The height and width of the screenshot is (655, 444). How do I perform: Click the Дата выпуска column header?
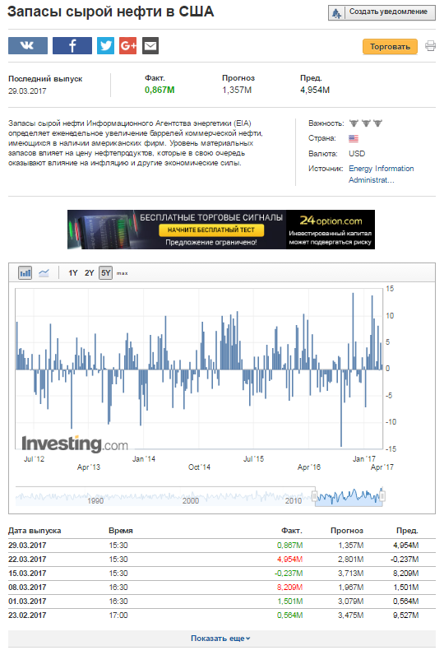coord(35,531)
